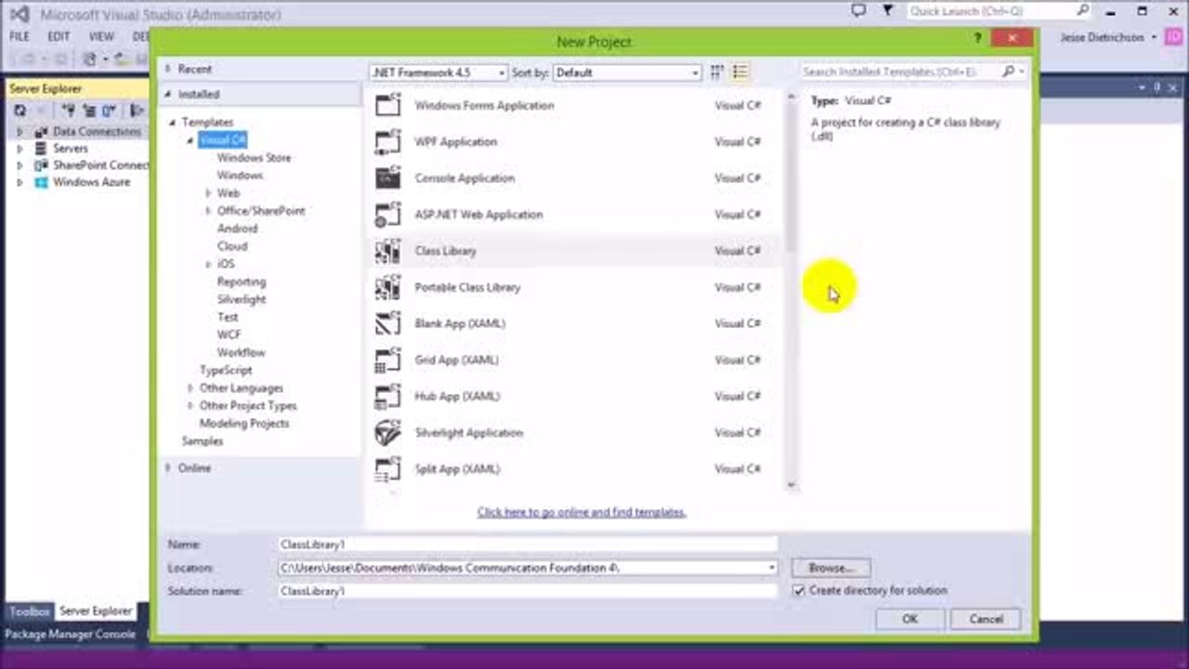Screen dimensions: 1189x669
Task: Switch templates to medium icons list view
Action: coord(739,72)
